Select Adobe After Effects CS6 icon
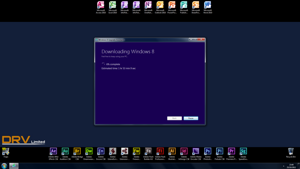Image resolution: width=300 pixels, height=169 pixels. coord(53,151)
